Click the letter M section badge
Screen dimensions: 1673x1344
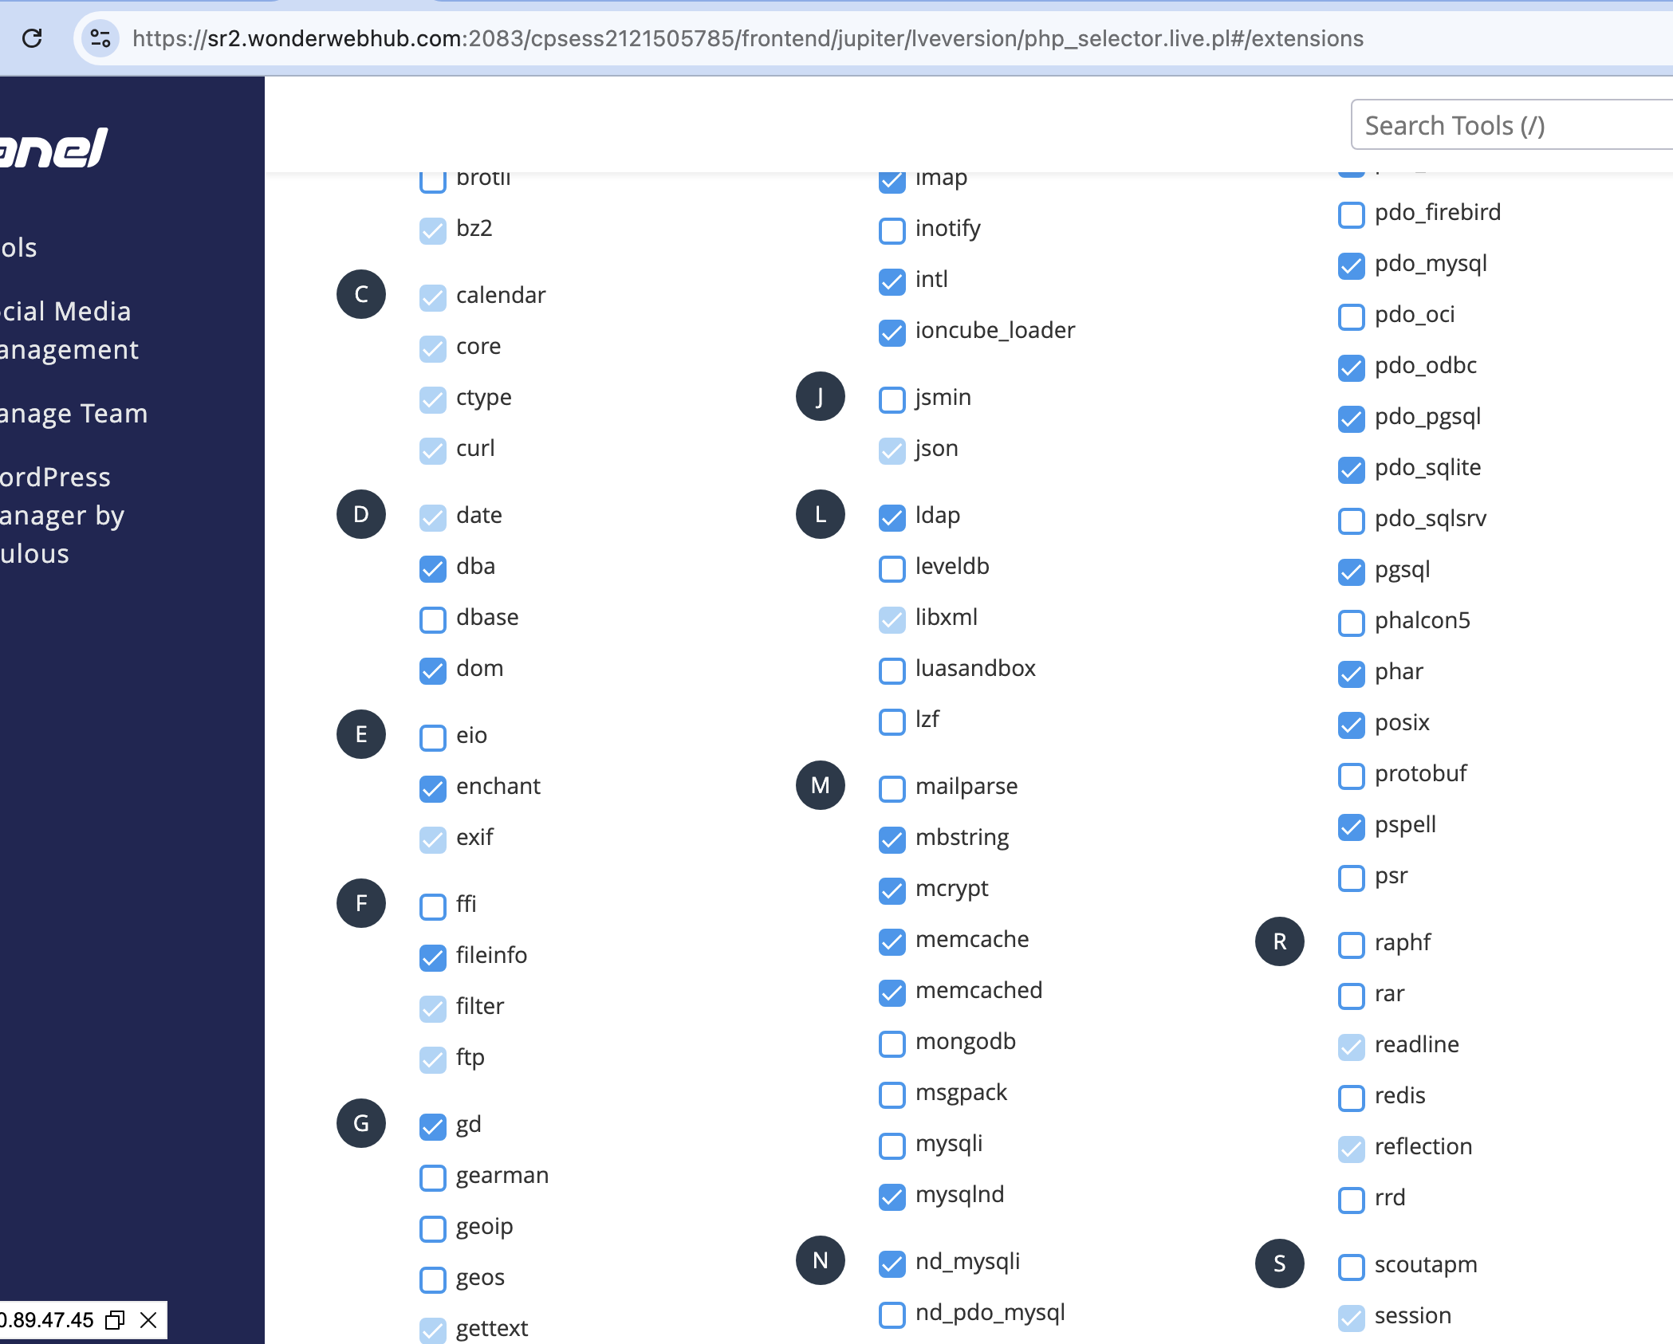[821, 785]
